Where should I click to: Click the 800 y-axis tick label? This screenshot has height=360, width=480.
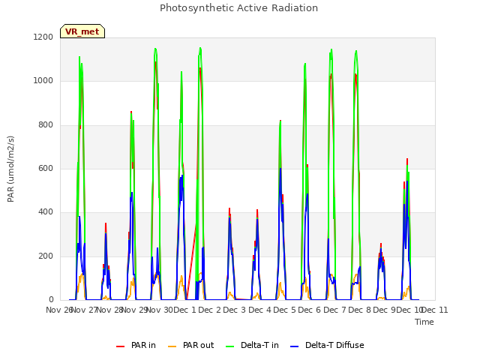coord(46,125)
